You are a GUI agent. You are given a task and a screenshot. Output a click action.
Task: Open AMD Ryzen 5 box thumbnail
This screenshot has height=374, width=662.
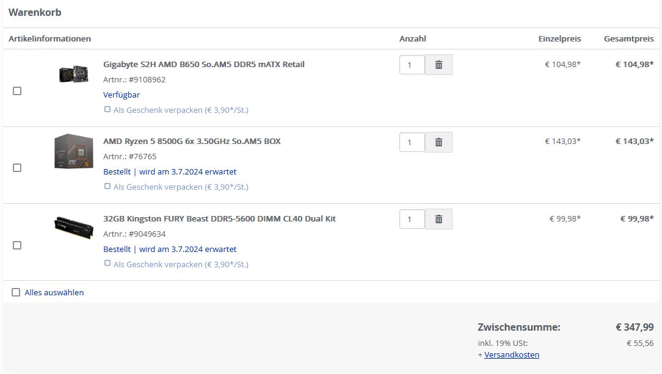(73, 151)
